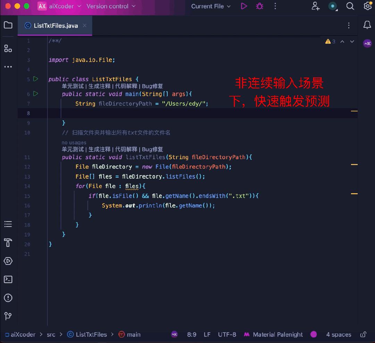Open the Problems tool window
Image resolution: width=375 pixels, height=343 pixels.
point(8,298)
